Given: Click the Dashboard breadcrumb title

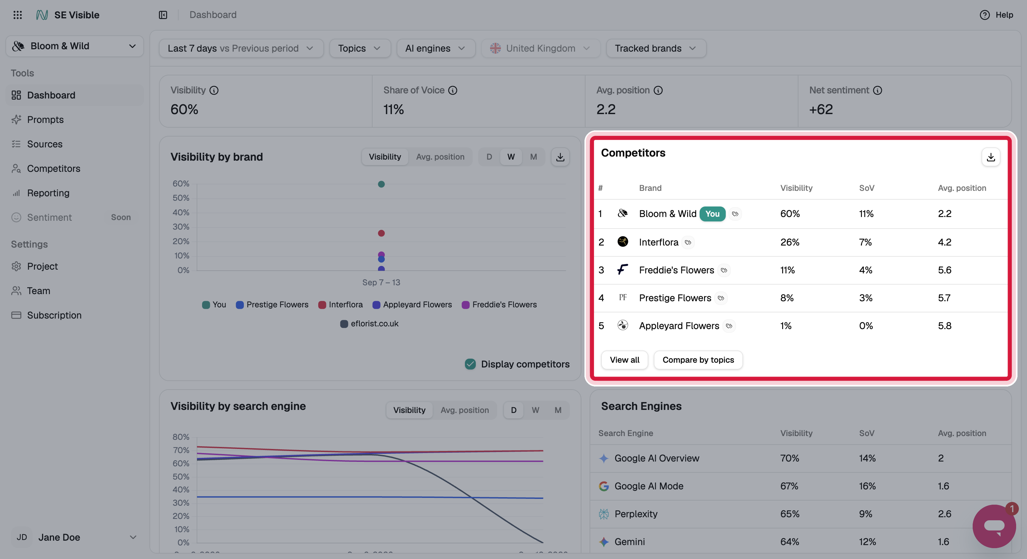Looking at the screenshot, I should [x=213, y=15].
